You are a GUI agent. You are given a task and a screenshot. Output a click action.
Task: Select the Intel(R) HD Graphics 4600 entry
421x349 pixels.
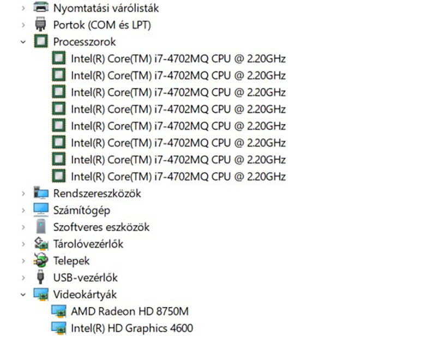pos(132,328)
